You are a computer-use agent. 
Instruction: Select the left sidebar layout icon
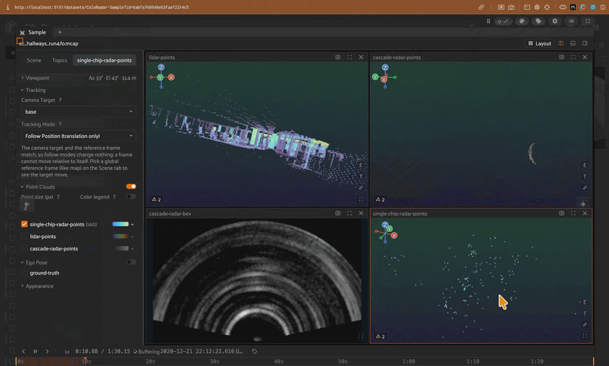[561, 43]
